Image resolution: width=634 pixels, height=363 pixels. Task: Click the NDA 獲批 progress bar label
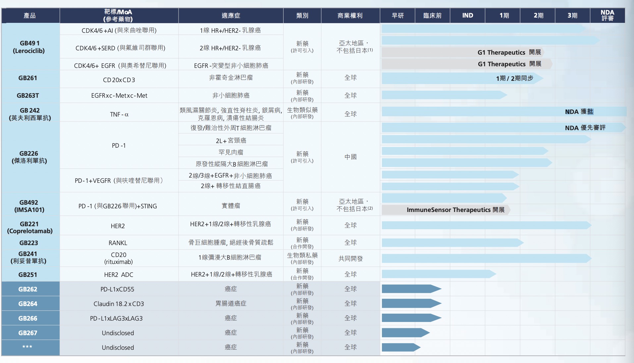click(579, 112)
